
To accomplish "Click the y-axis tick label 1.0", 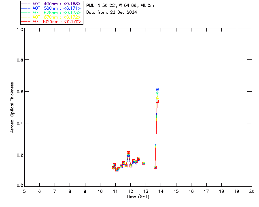I will click(20, 30).
